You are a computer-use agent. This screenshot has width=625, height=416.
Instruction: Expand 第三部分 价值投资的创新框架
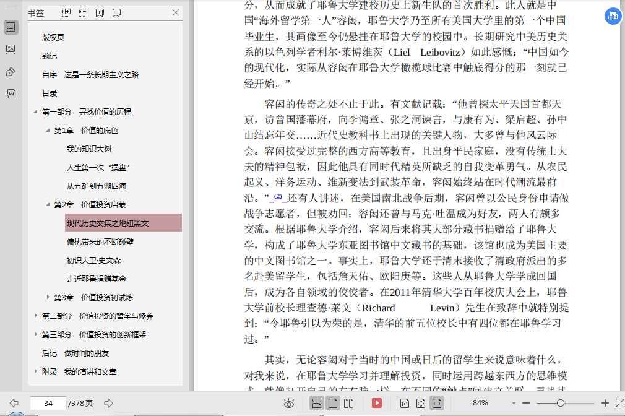[35, 334]
